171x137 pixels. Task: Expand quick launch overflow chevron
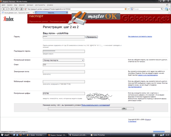[x=24, y=134]
